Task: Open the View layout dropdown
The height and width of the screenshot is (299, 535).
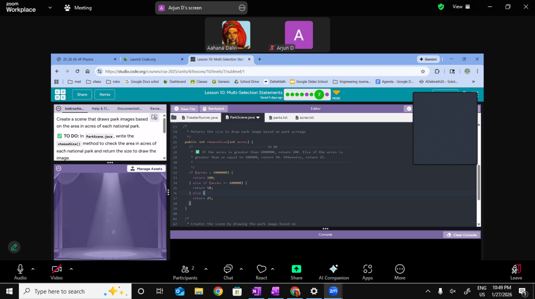Action: pos(461,7)
